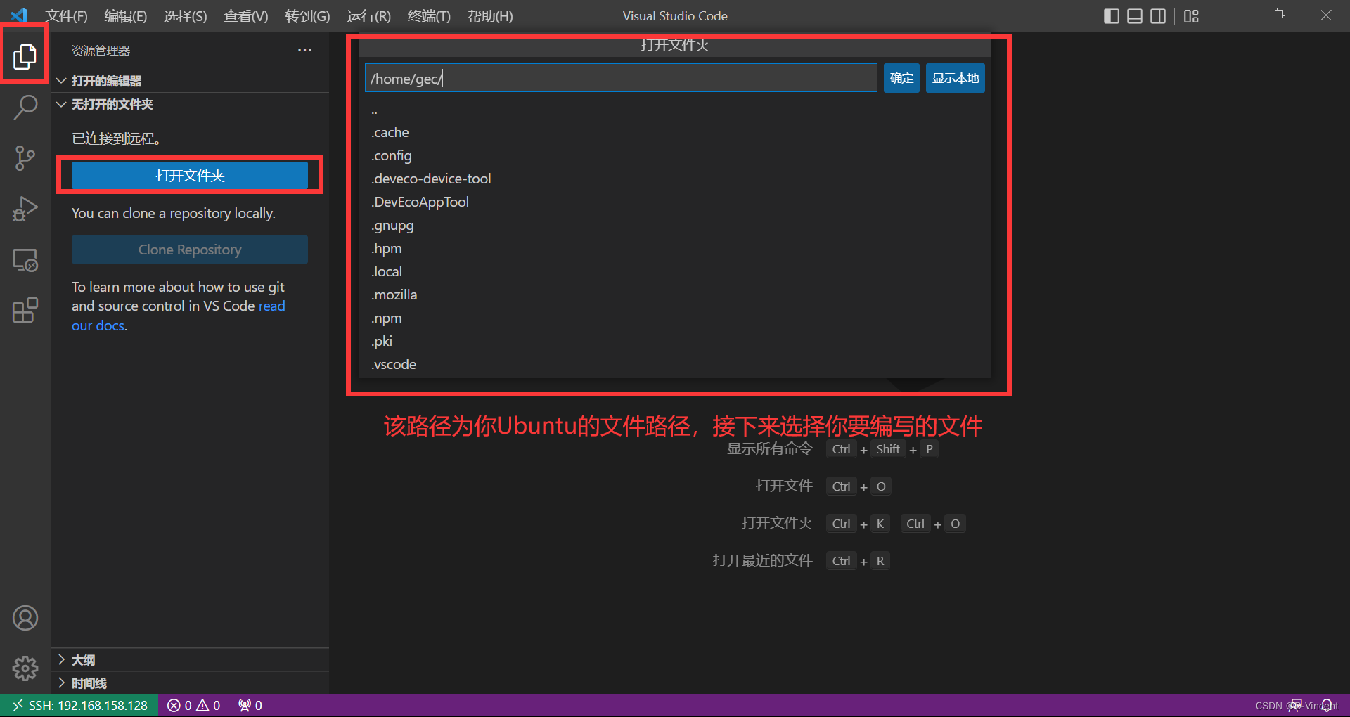
Task: Open the notifications bell in status bar
Action: [1326, 705]
